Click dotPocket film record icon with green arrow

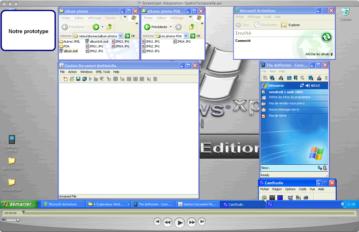pyautogui.click(x=296, y=78)
